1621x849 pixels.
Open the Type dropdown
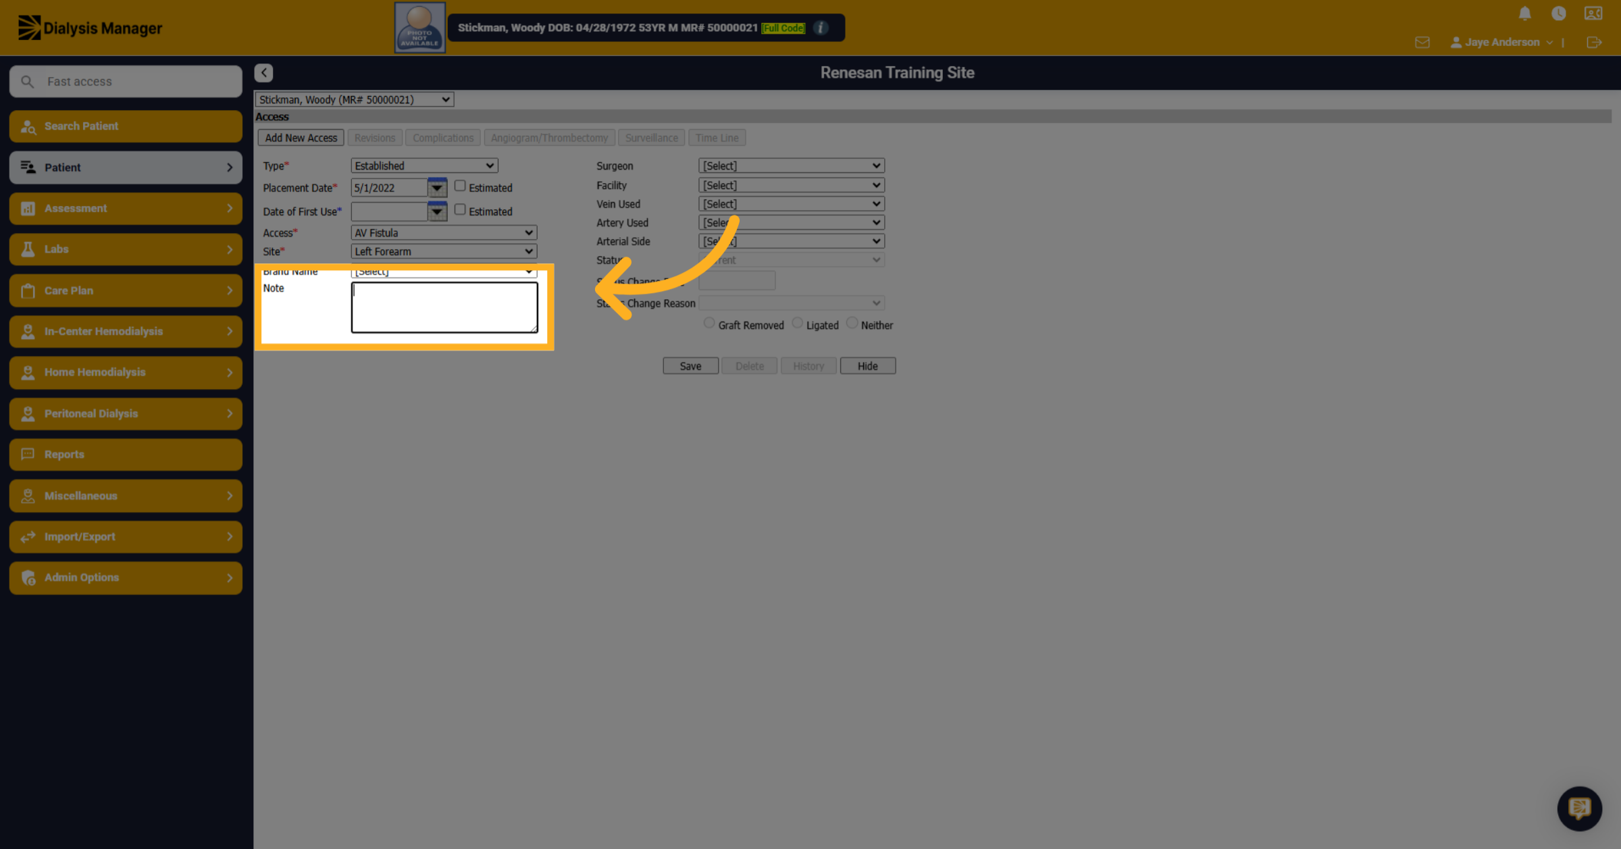[424, 165]
